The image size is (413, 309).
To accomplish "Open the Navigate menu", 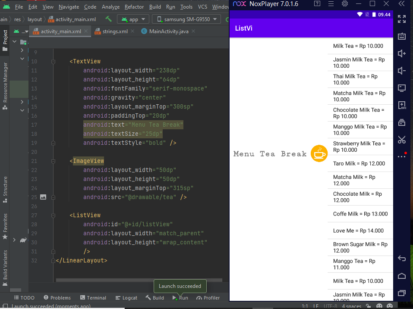I will tap(69, 7).
